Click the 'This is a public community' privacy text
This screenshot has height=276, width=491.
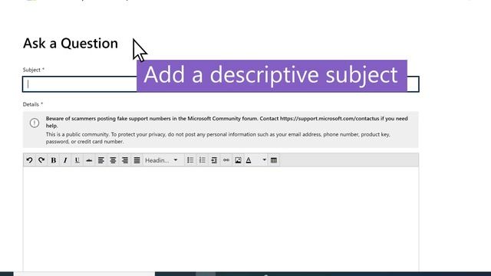pyautogui.click(x=218, y=138)
